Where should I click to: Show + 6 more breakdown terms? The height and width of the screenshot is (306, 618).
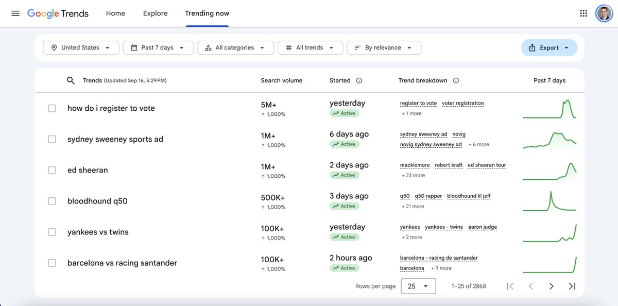tap(479, 144)
